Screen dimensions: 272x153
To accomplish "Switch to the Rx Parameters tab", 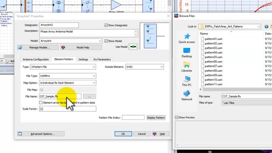I will click(102, 59).
